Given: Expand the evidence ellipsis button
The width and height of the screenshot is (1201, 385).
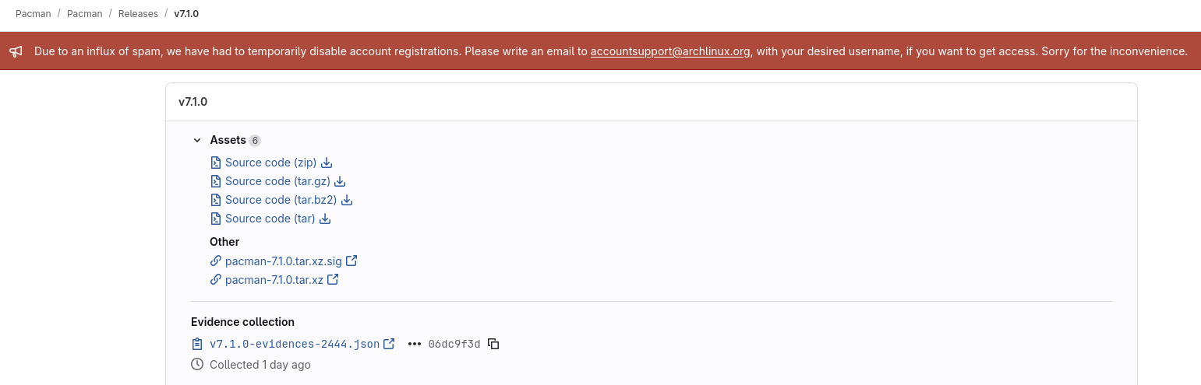Looking at the screenshot, I should pyautogui.click(x=415, y=344).
